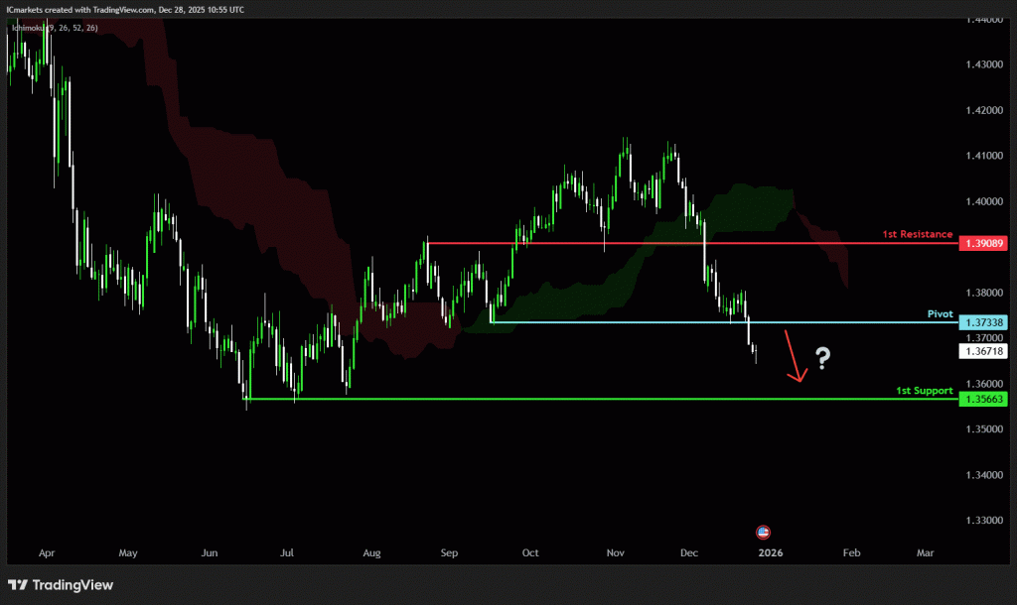This screenshot has width=1017, height=605.
Task: Click the green 1.35663 price tag
Action: coord(983,399)
